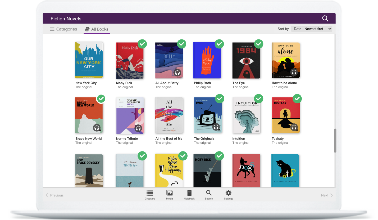Click the 'Fiction Novels' header title

(x=66, y=19)
